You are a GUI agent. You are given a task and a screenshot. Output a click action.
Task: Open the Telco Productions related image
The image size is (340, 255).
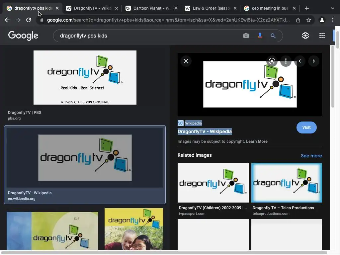[x=287, y=183]
